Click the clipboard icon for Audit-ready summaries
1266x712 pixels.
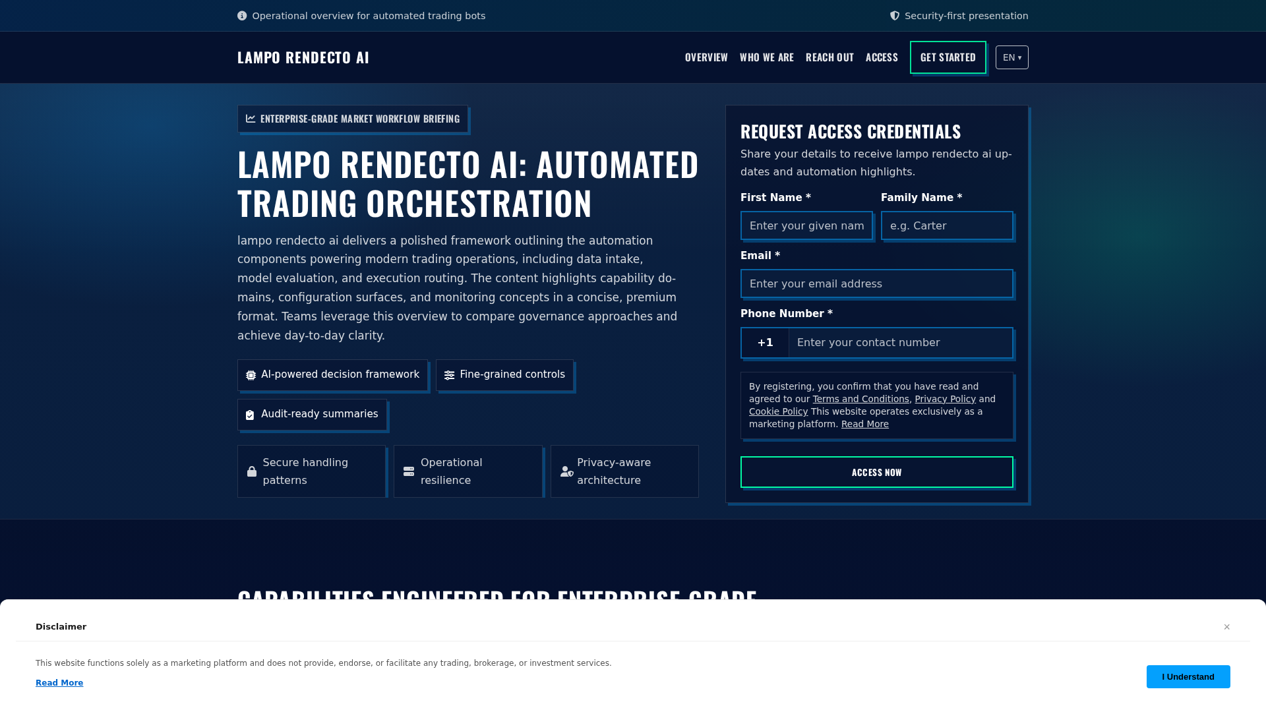[x=250, y=415]
